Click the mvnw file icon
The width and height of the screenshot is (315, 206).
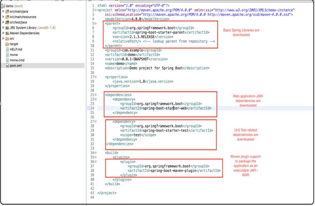(x=7, y=55)
